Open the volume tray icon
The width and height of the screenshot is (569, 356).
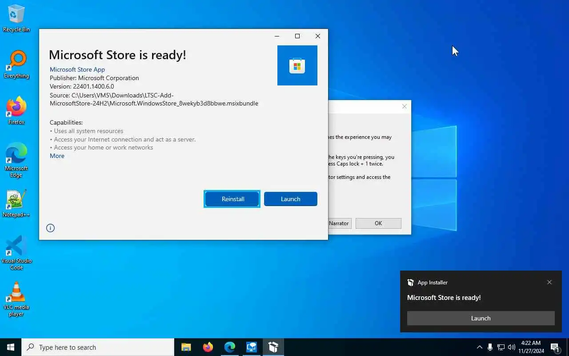tap(512, 347)
